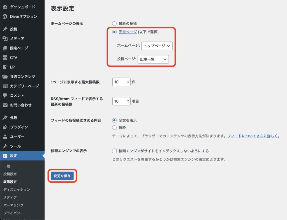287x220 pixels.
Task: Click the user icon beside ユーザー
Action: [5, 137]
